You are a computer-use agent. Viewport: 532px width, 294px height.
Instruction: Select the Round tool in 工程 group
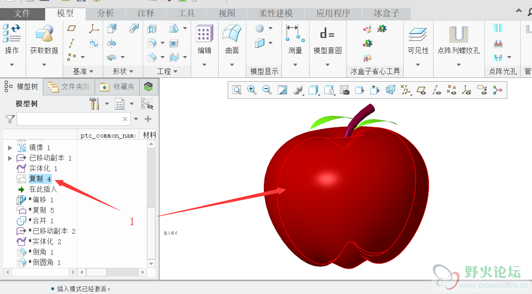coord(152,43)
